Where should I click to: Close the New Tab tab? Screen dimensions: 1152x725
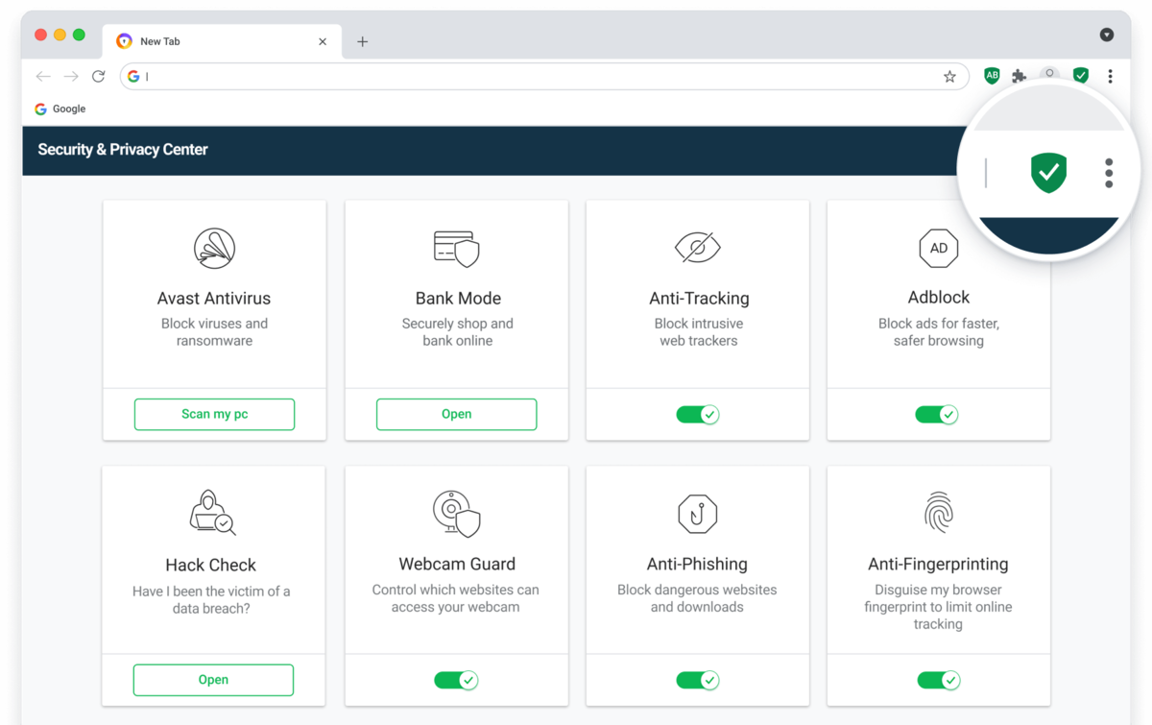pos(323,41)
